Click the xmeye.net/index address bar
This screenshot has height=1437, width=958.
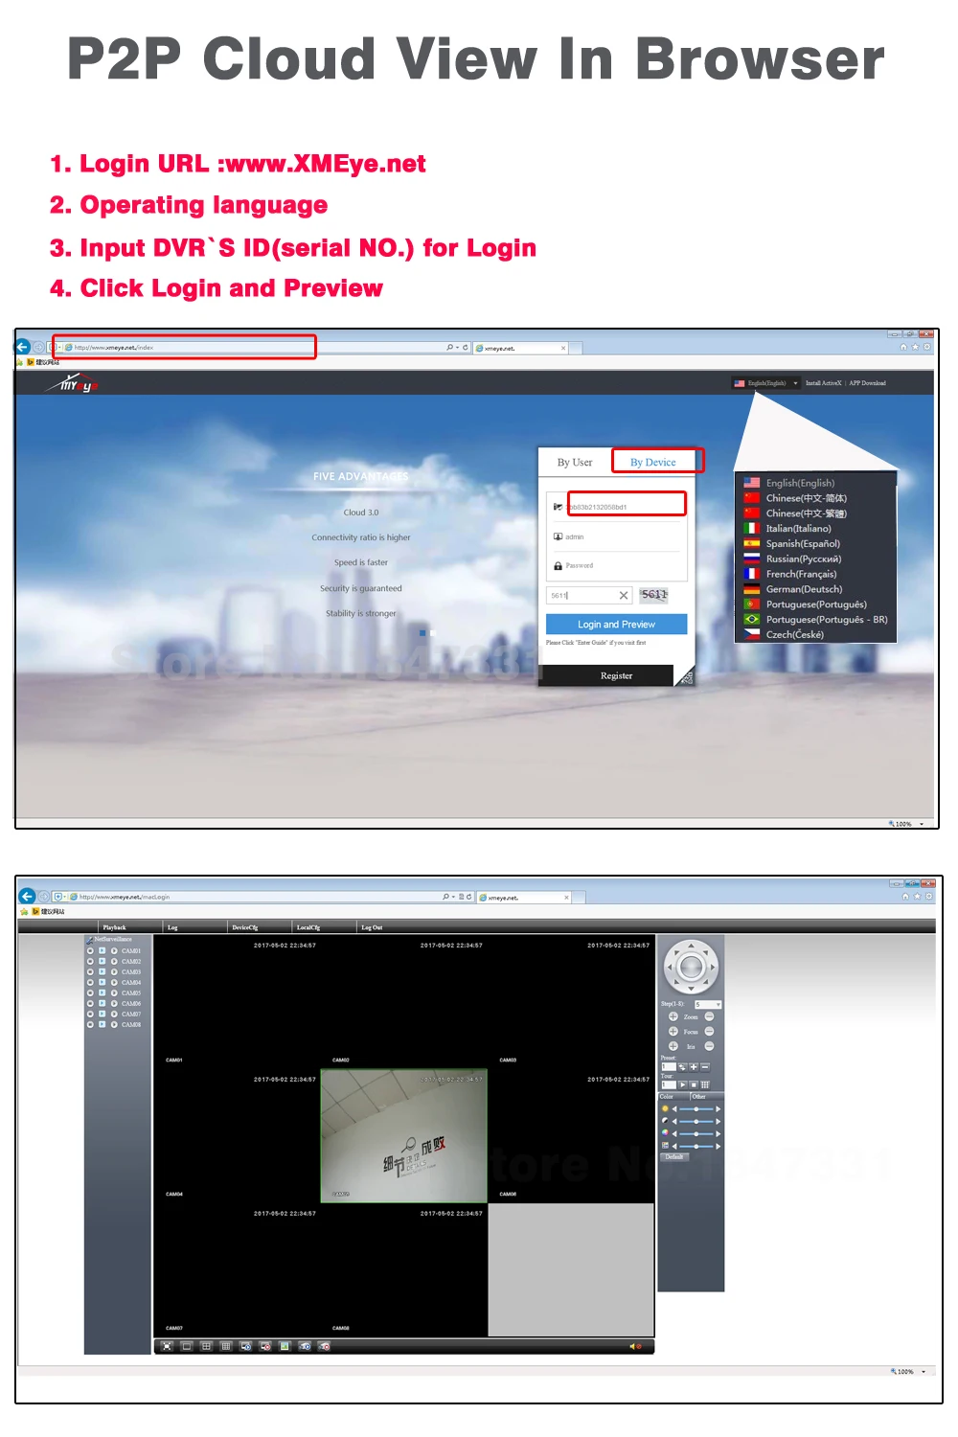tap(184, 347)
